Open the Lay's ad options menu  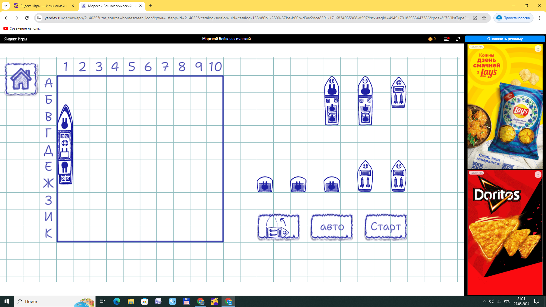(538, 49)
